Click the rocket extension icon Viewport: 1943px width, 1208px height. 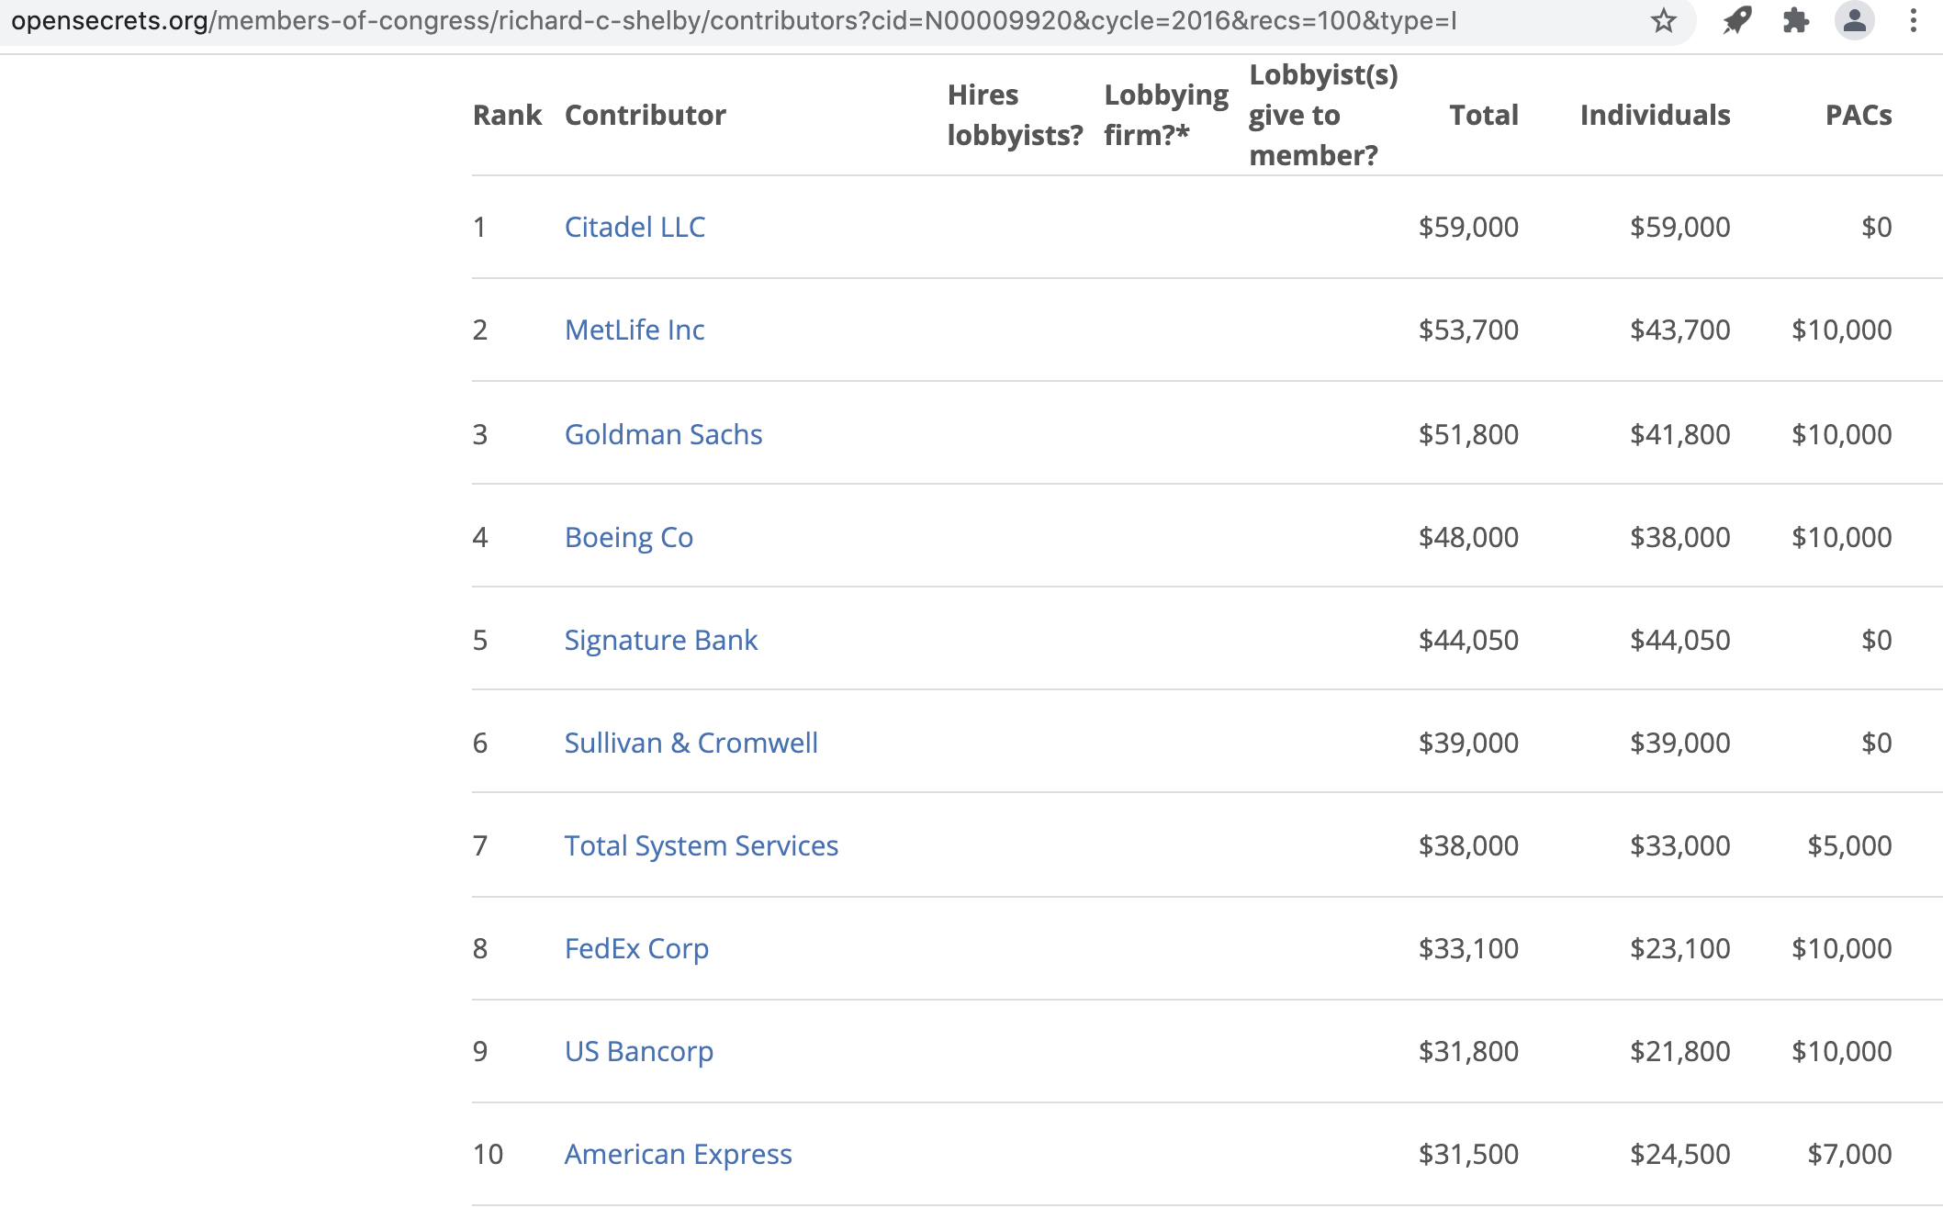pos(1736,20)
